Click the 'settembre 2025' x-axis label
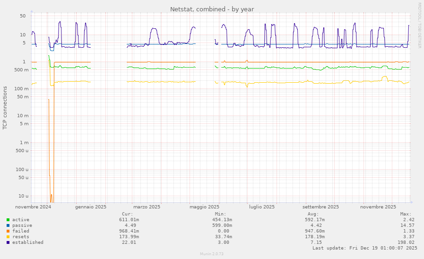Image resolution: width=424 pixels, height=259 pixels. pyautogui.click(x=320, y=207)
